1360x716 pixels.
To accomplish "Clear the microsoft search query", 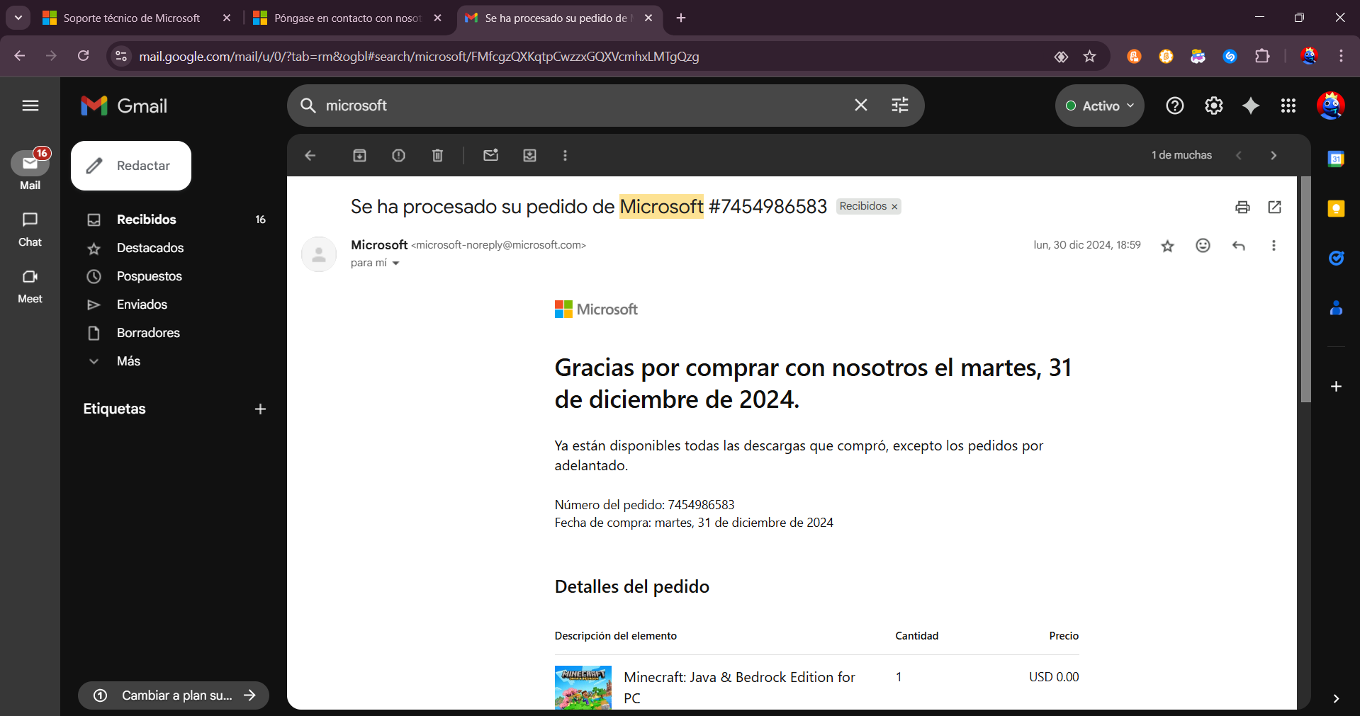I will pos(860,105).
